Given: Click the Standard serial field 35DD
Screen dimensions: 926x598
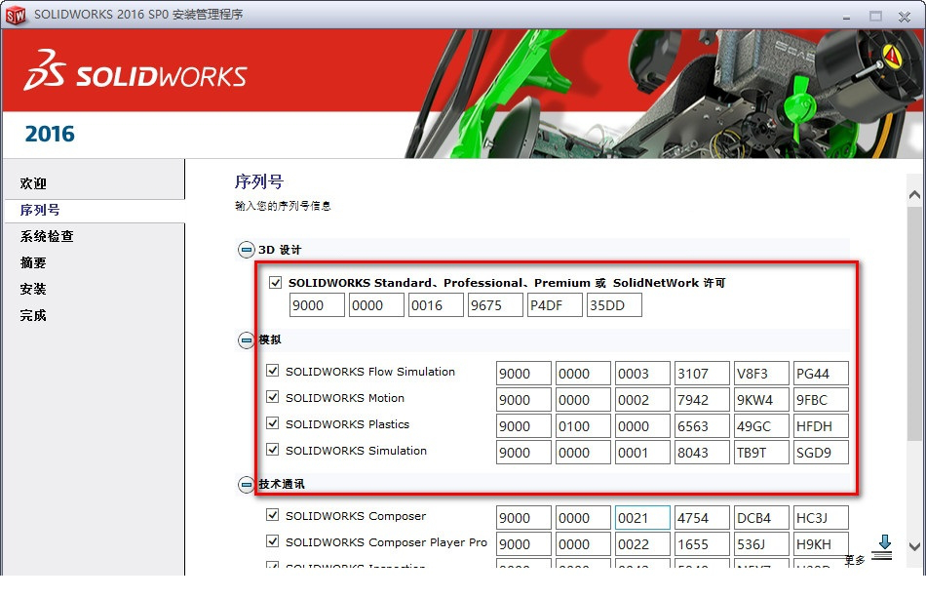Looking at the screenshot, I should (x=614, y=305).
